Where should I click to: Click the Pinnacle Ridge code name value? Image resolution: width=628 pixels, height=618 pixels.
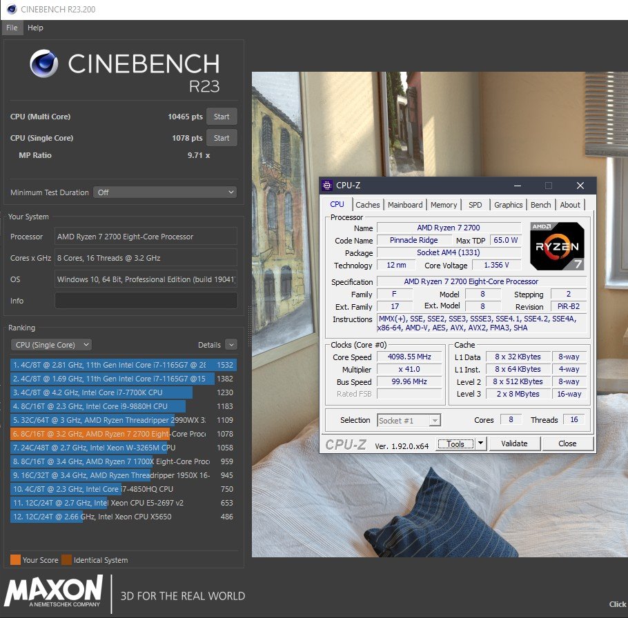(414, 240)
